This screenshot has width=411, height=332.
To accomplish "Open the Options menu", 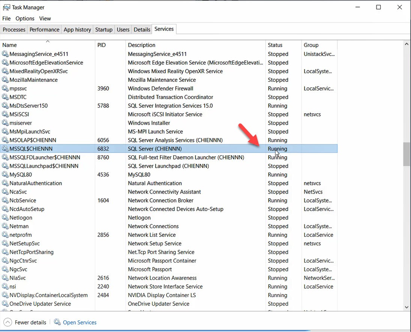I will (x=25, y=19).
